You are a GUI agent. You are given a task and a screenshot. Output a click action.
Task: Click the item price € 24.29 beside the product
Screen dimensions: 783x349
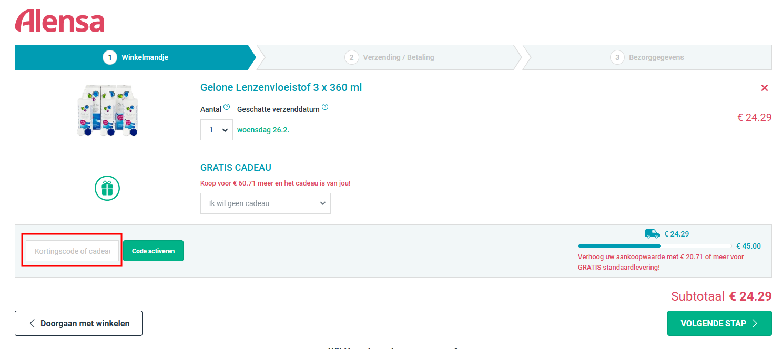pyautogui.click(x=755, y=117)
